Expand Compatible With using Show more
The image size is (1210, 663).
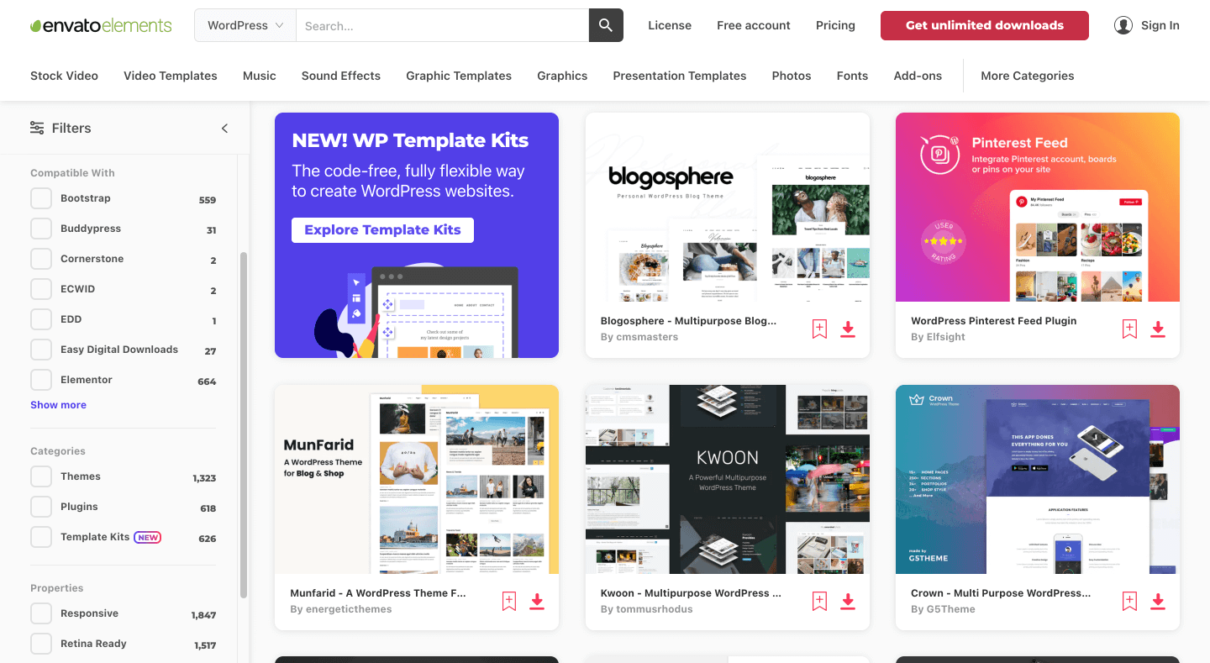pos(58,405)
